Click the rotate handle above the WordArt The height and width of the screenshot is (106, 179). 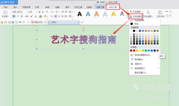click(83, 28)
